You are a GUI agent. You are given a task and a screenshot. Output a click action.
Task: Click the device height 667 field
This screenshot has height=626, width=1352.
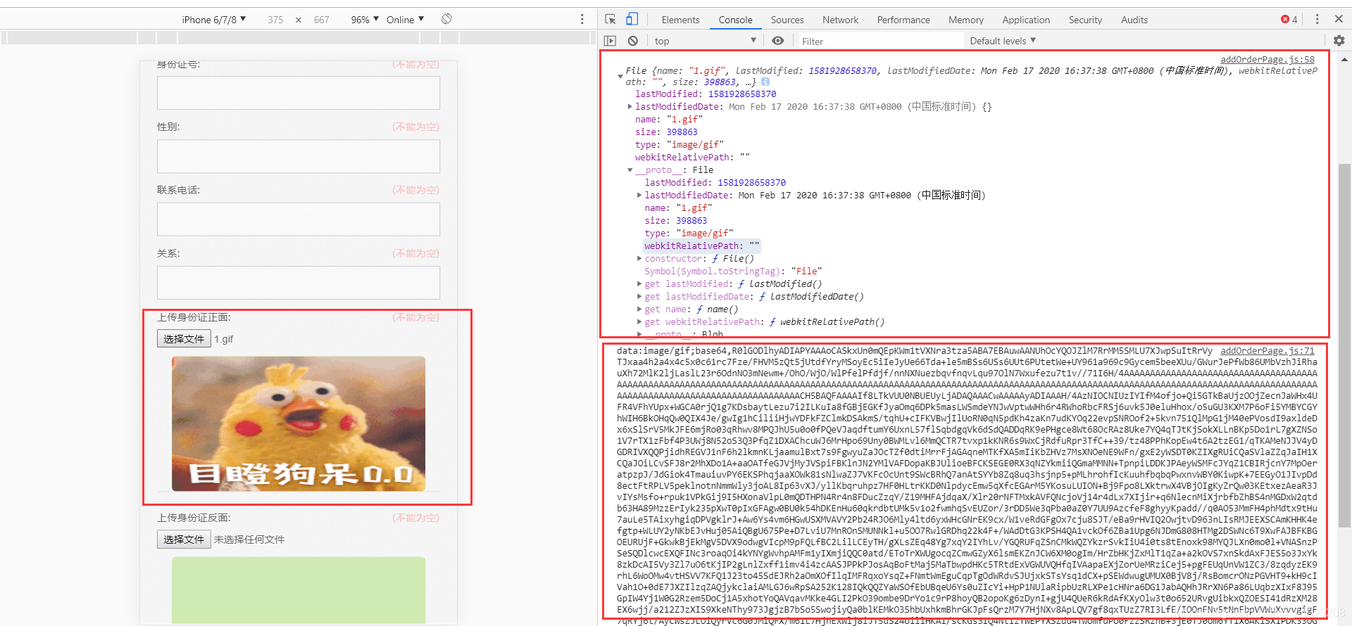[321, 20]
